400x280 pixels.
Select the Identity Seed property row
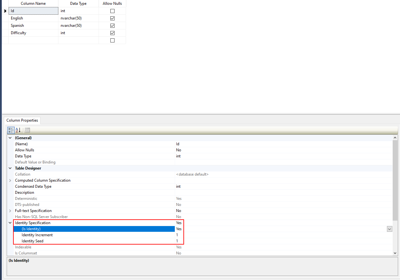tap(32, 241)
